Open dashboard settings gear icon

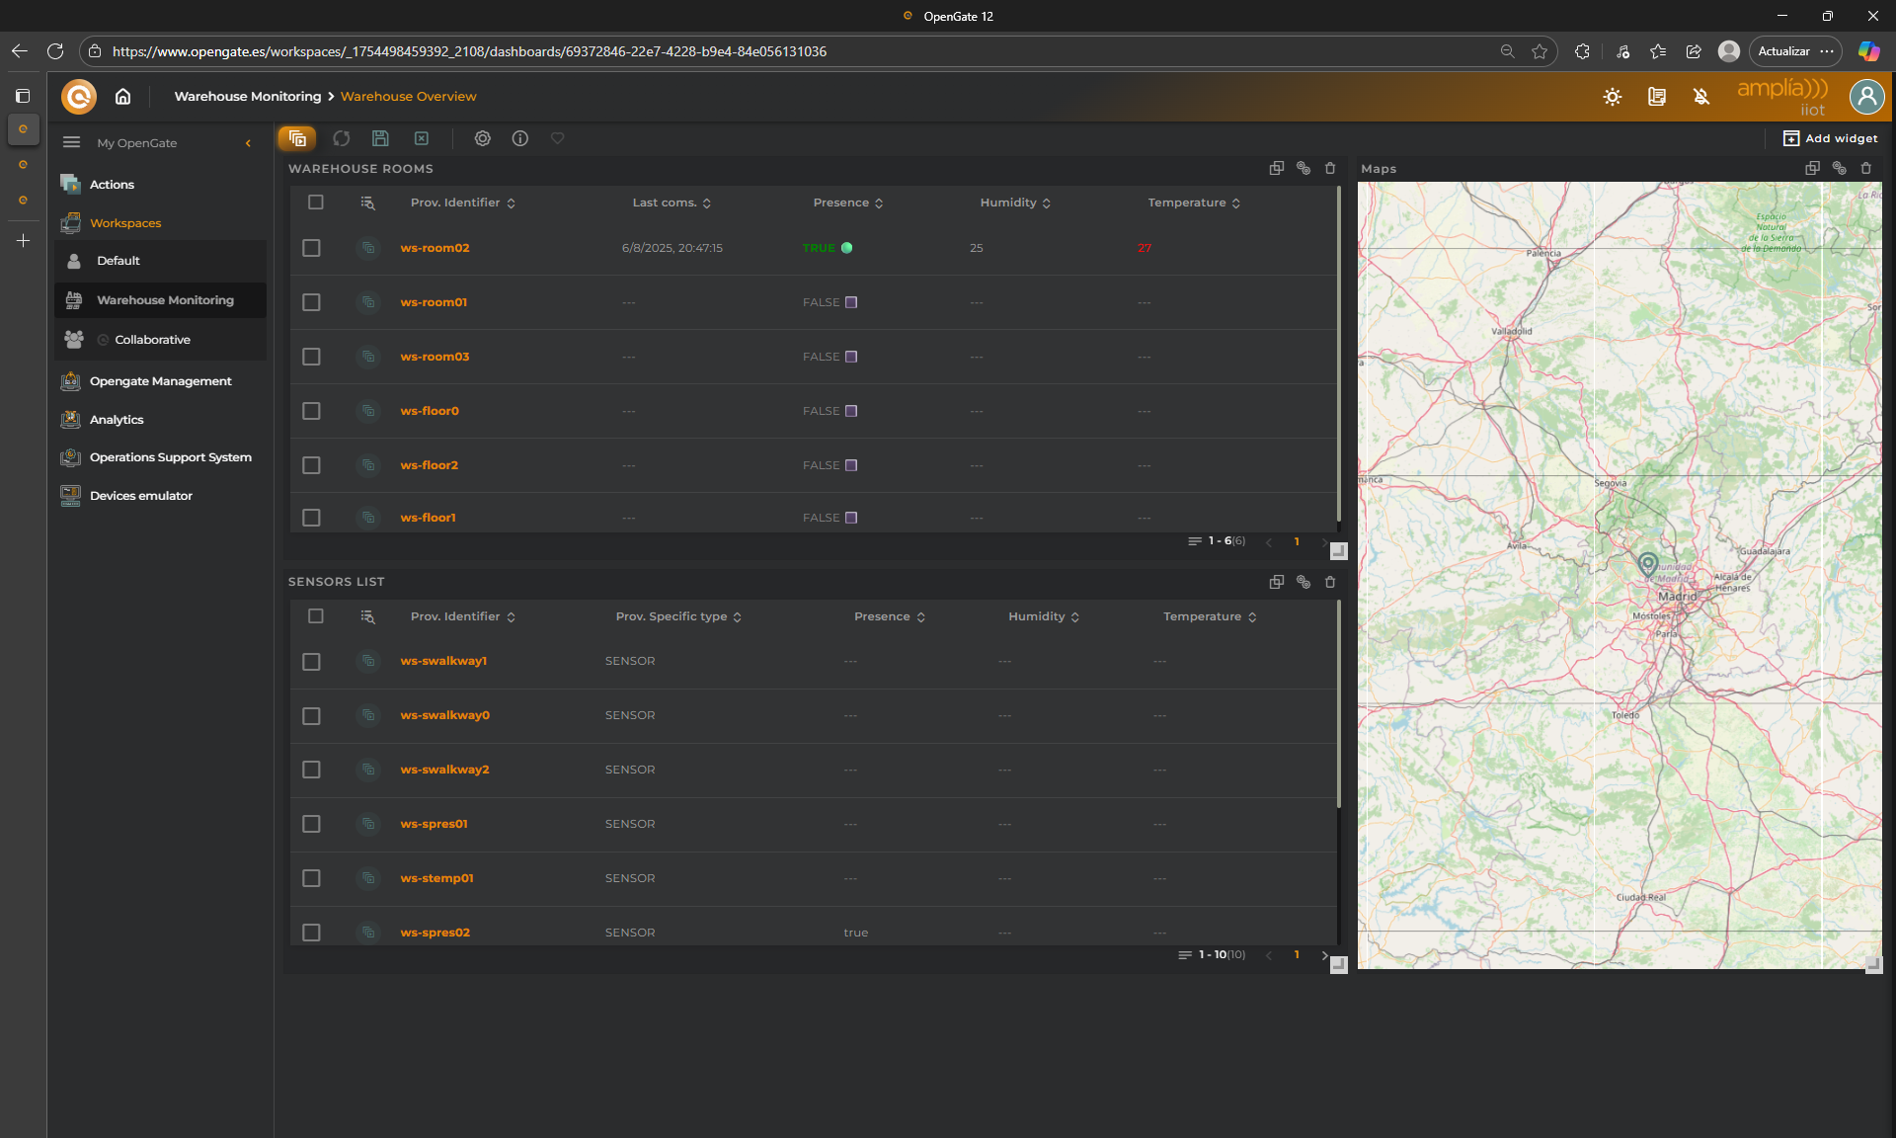(x=482, y=138)
